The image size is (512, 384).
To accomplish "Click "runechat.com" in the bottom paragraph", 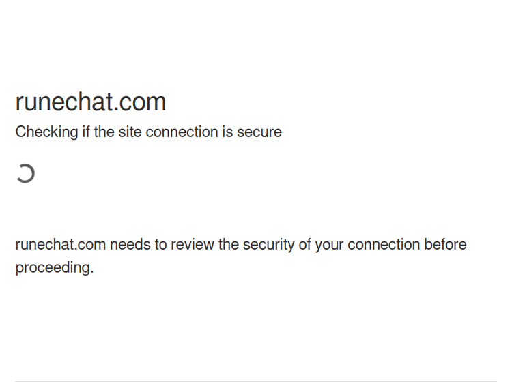I will point(60,245).
